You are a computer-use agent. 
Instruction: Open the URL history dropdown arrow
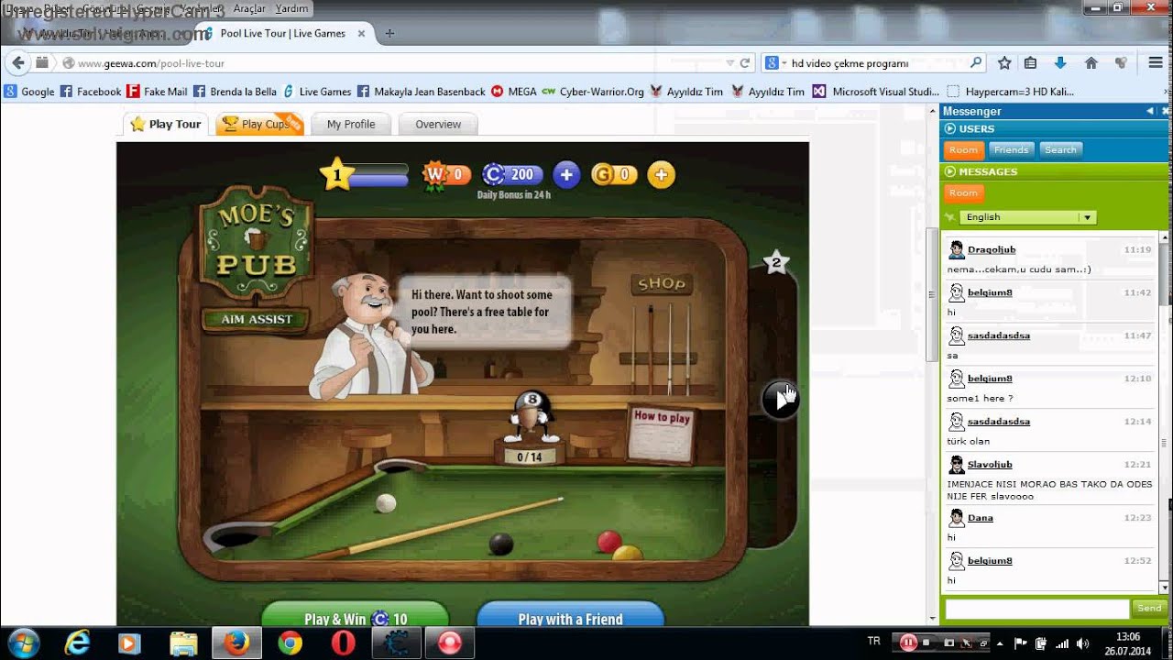pos(729,63)
